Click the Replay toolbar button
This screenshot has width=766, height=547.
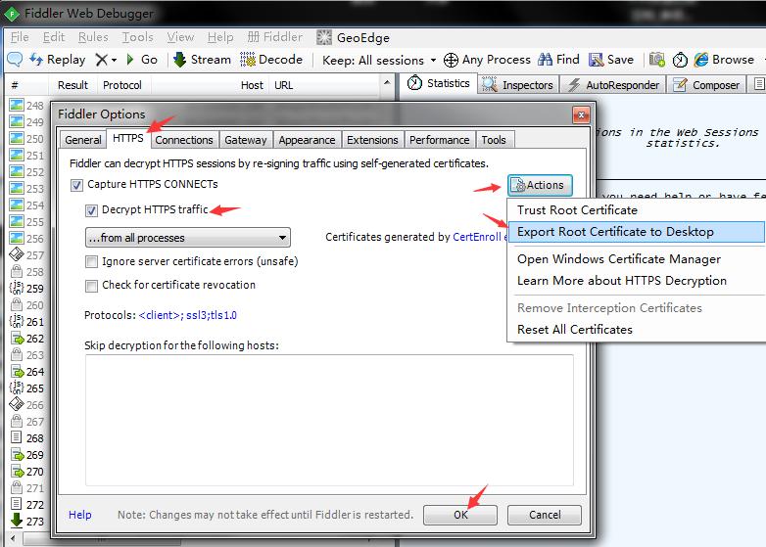[x=57, y=60]
